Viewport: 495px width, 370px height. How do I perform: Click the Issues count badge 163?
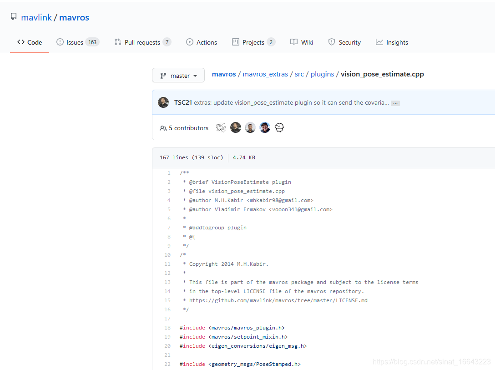92,42
